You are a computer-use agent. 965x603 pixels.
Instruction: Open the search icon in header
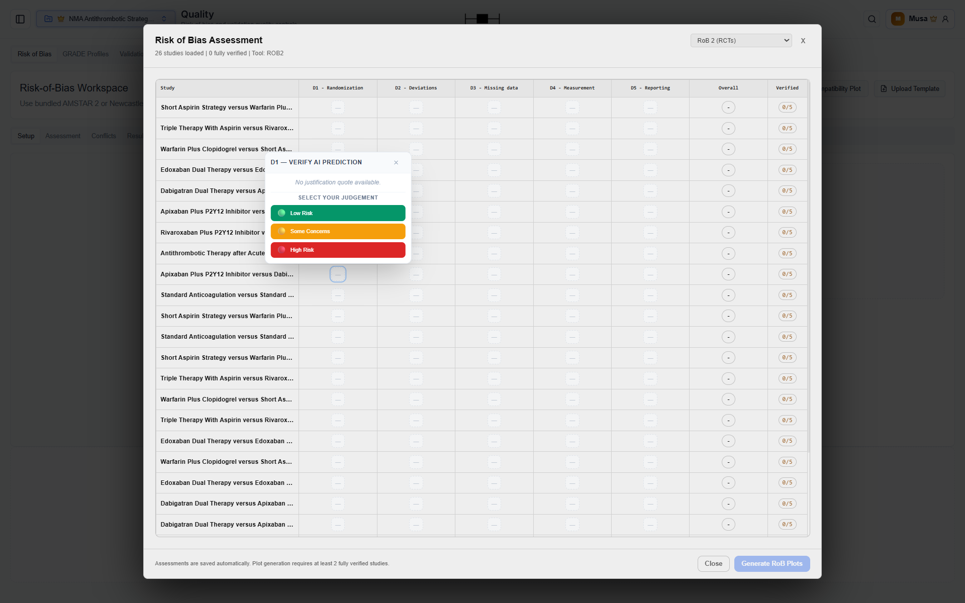pyautogui.click(x=872, y=19)
